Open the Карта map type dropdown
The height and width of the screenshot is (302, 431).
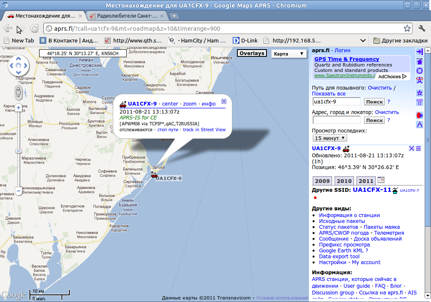[289, 54]
